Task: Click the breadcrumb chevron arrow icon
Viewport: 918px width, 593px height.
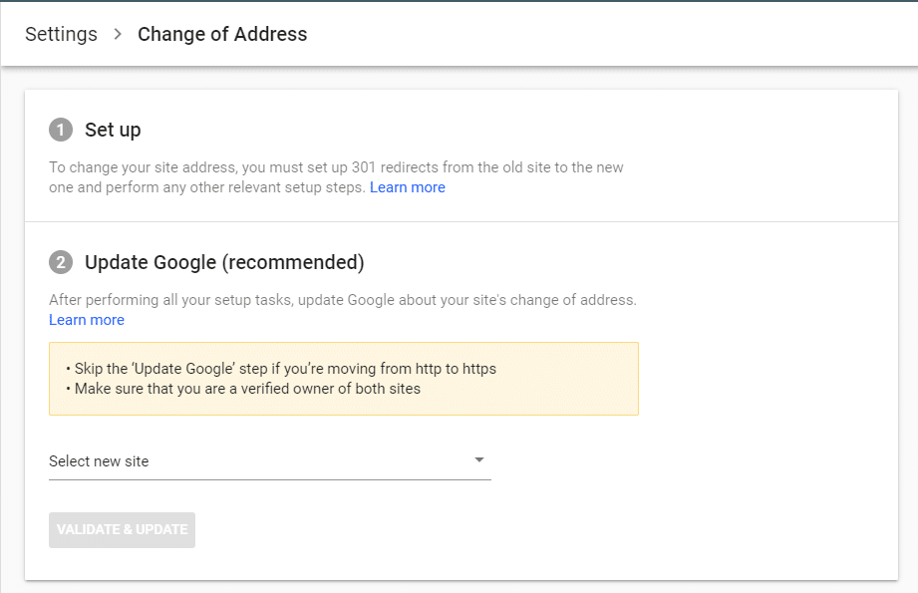Action: (118, 34)
